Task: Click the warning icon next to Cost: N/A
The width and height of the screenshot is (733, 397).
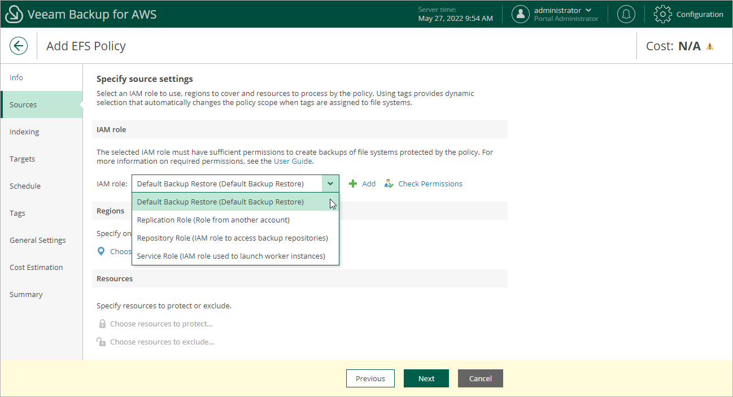Action: [710, 46]
